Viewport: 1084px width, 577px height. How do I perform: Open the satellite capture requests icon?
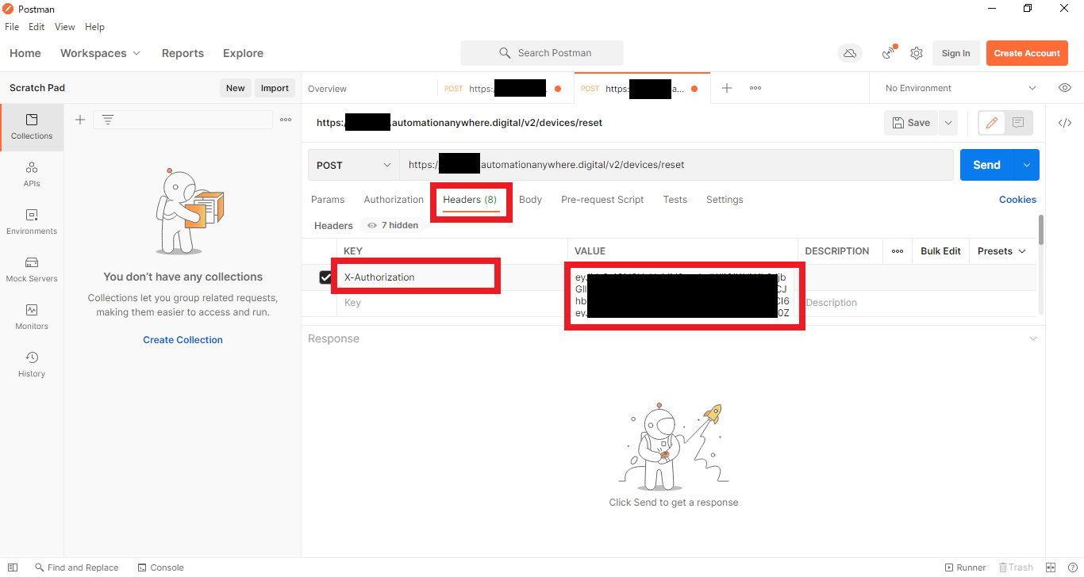click(890, 53)
